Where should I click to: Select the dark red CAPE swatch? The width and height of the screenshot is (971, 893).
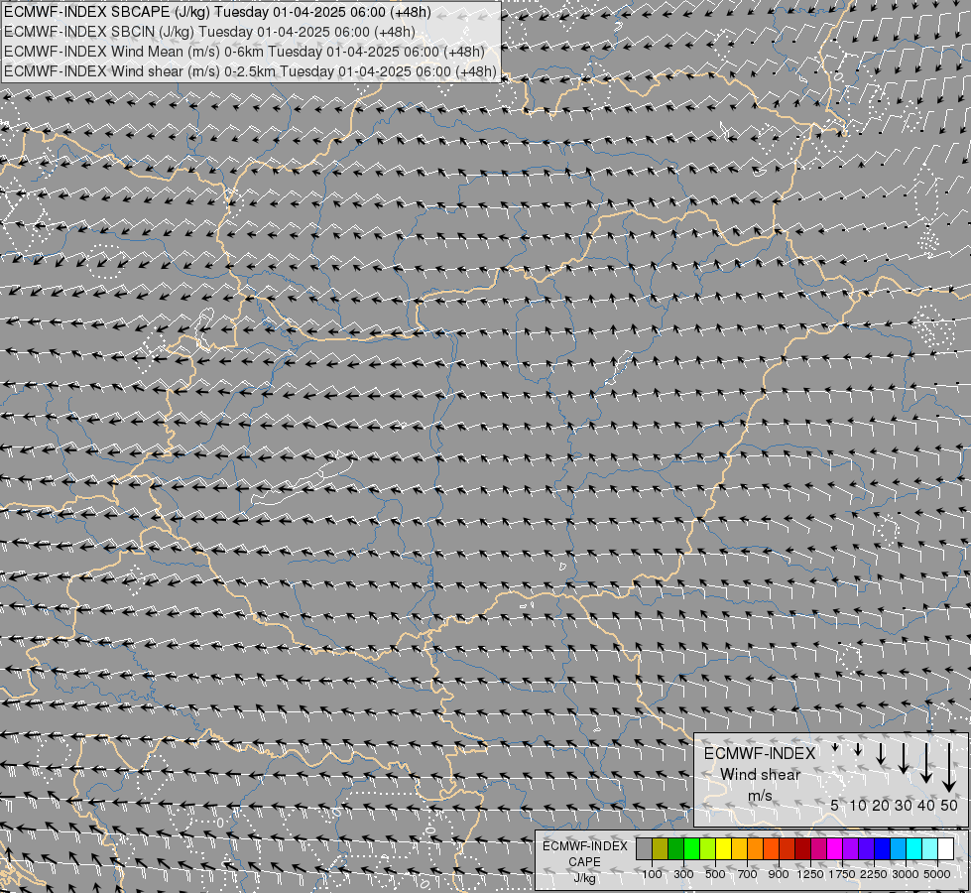pos(802,848)
